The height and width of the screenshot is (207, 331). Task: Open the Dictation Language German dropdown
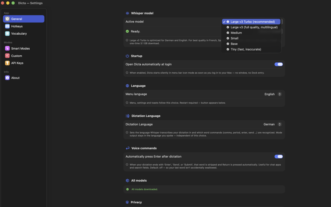[272, 124]
